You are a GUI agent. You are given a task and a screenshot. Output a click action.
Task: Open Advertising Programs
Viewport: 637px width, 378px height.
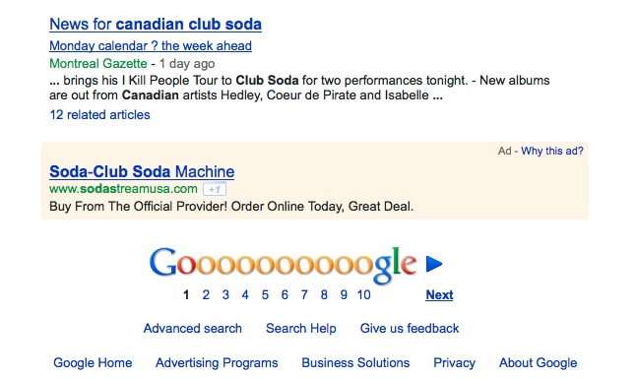click(217, 362)
